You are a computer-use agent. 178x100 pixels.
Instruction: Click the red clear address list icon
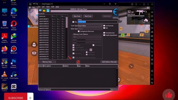[x=78, y=62]
